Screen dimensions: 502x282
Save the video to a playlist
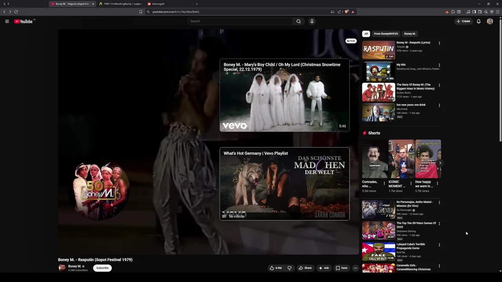point(341,268)
